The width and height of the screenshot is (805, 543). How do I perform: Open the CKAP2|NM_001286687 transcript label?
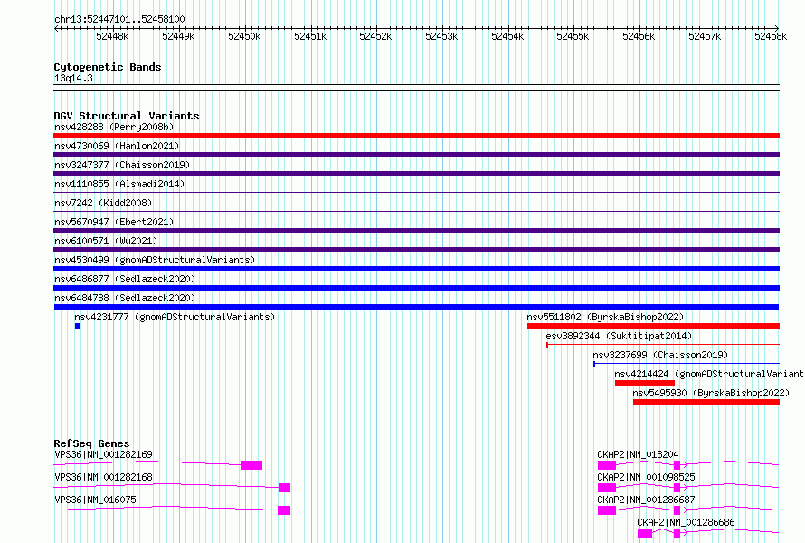point(646,500)
